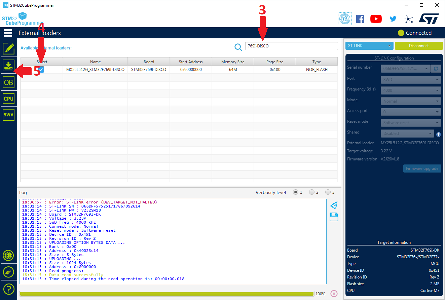Click the Firmware upgrade button
The image size is (445, 300).
click(422, 168)
